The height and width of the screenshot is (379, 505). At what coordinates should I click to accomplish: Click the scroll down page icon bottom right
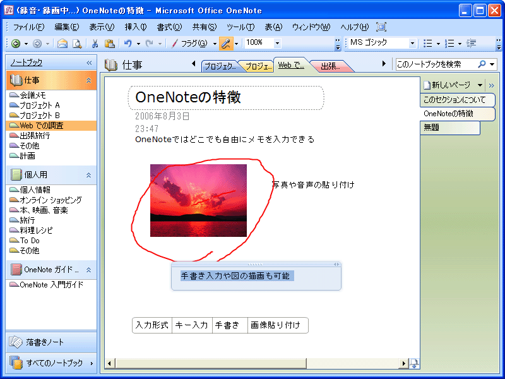pos(414,364)
